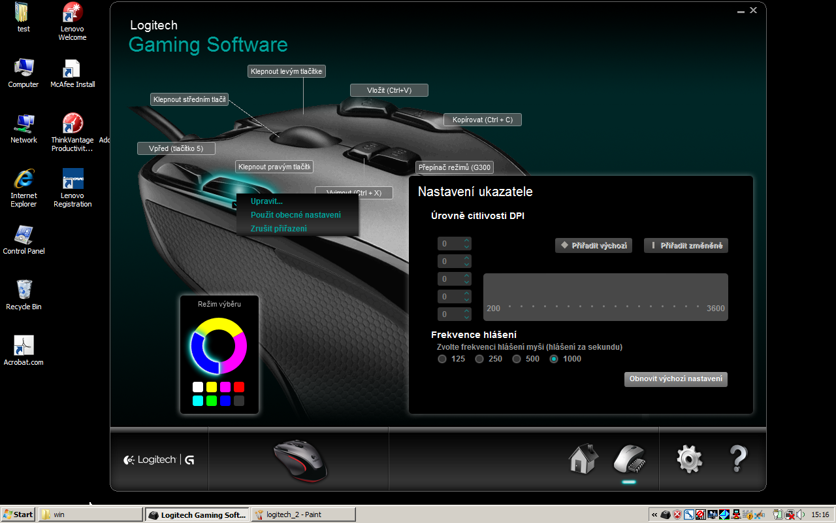Click the 'Přepínač režimů (G300' label
836x523 pixels.
pyautogui.click(x=455, y=167)
